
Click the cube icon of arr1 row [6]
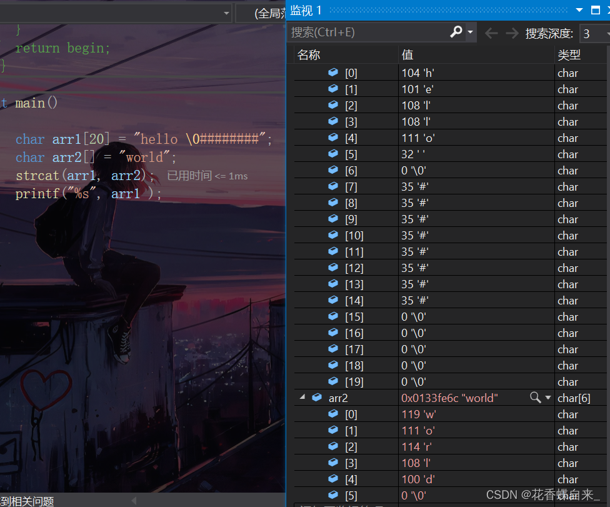tap(333, 169)
